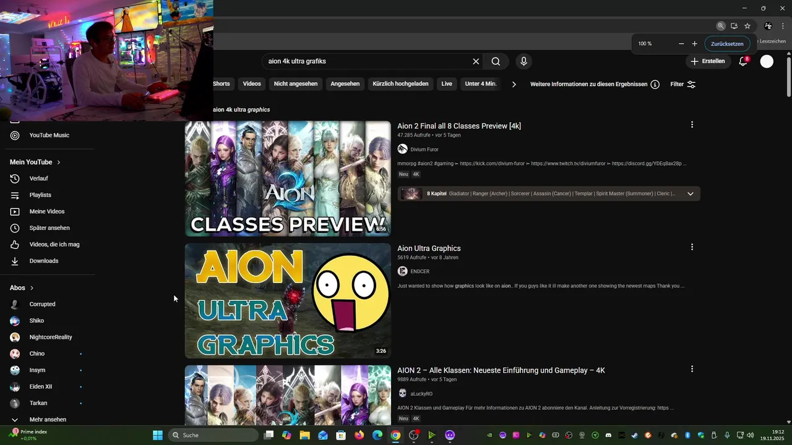This screenshot has height=445, width=792.
Task: Open the YouTube account avatar menu
Action: [767, 61]
